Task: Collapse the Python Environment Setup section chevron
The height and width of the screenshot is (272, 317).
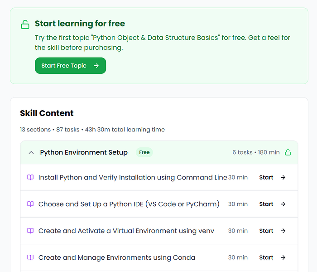Action: coord(31,152)
